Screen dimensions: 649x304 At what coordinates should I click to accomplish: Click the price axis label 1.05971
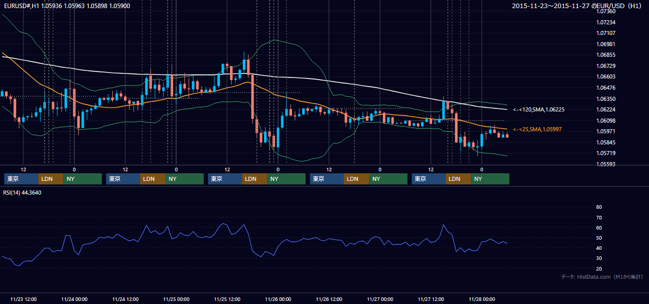coord(606,131)
